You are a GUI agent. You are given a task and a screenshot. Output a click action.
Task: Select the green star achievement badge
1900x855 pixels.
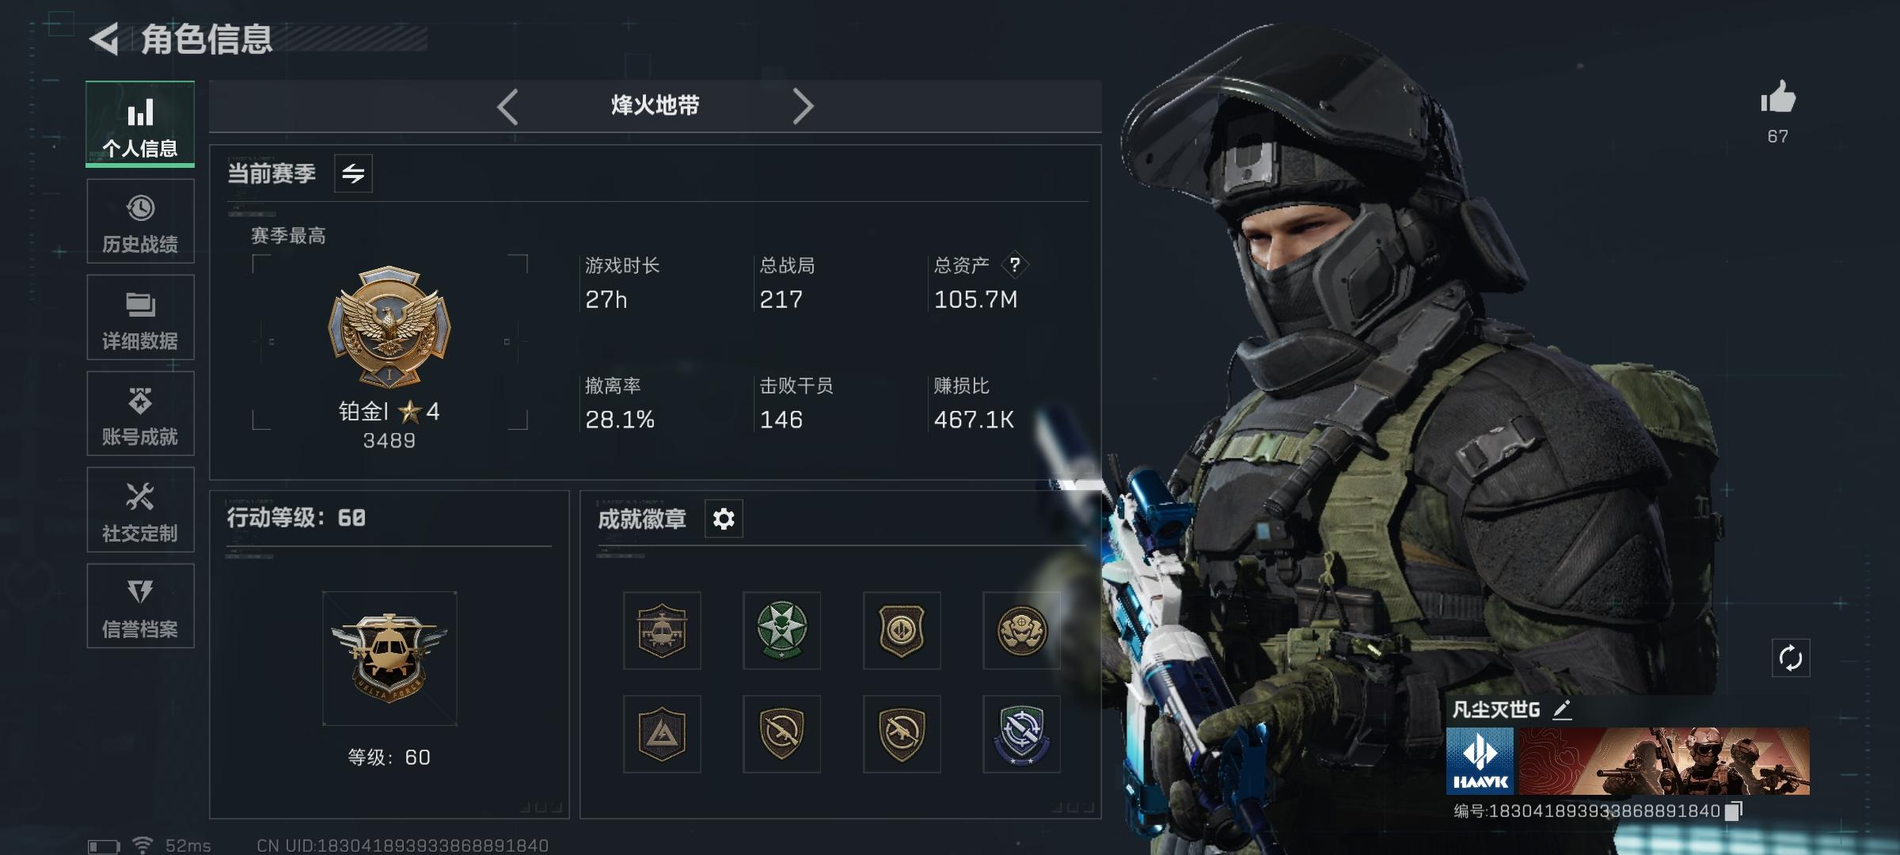(x=781, y=631)
